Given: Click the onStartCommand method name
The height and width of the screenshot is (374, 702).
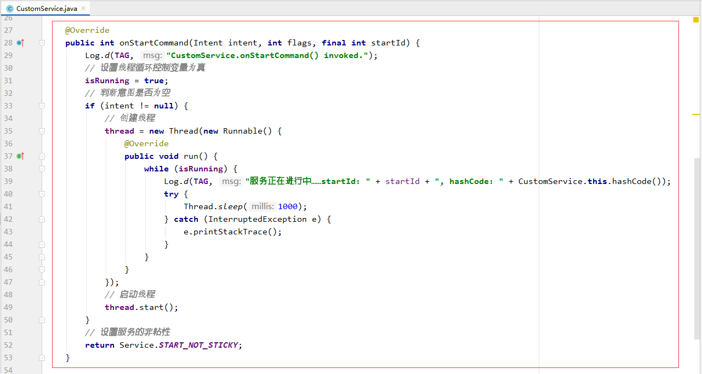Looking at the screenshot, I should 154,43.
